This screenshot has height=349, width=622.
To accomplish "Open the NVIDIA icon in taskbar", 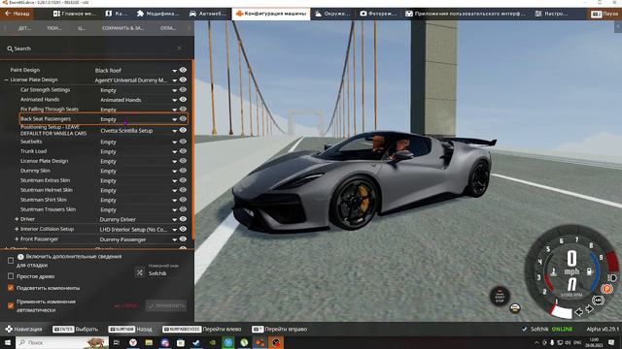I will click(x=212, y=342).
